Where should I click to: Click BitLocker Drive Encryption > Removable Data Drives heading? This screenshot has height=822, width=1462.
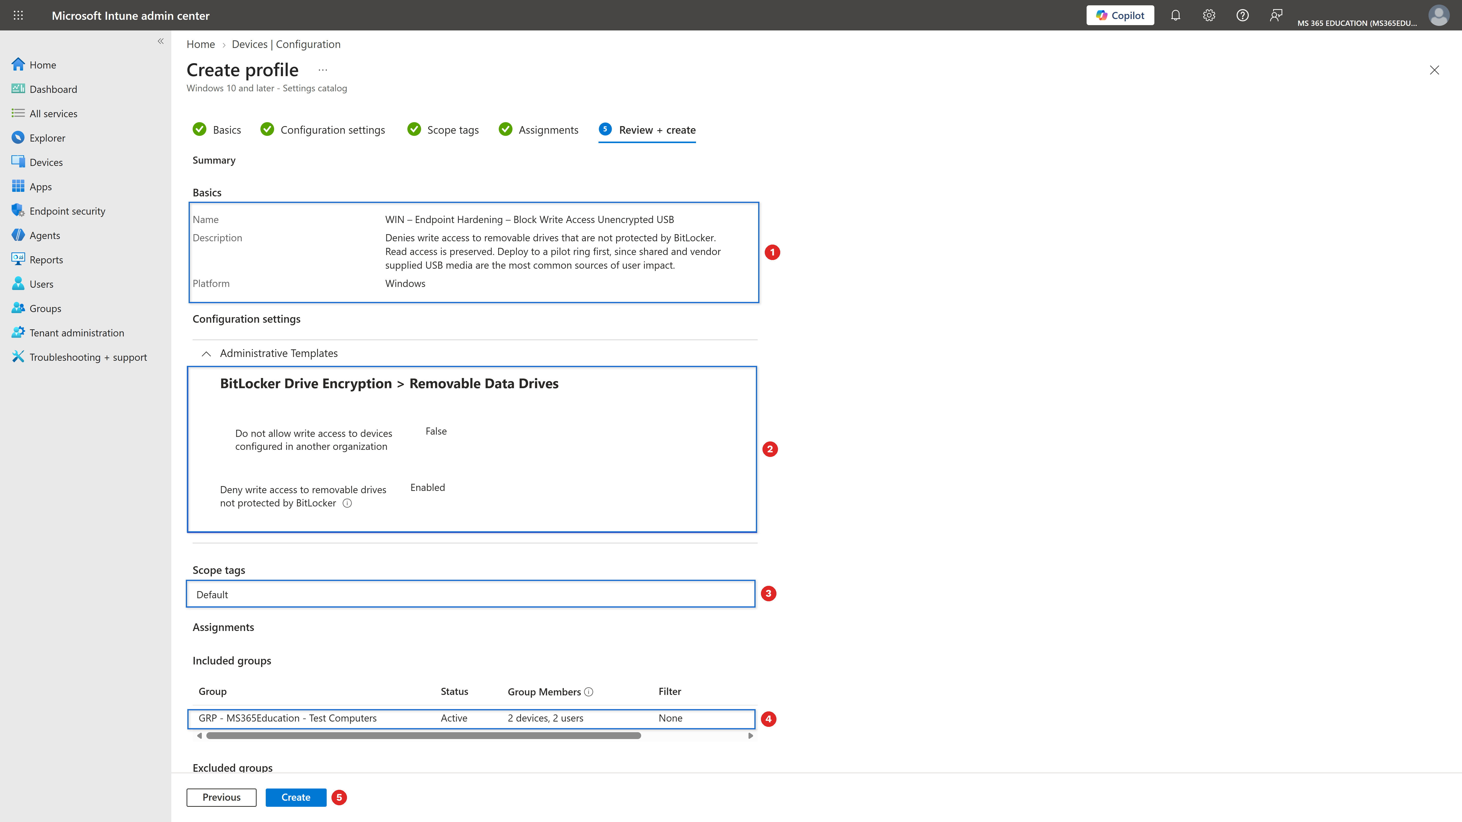click(389, 384)
